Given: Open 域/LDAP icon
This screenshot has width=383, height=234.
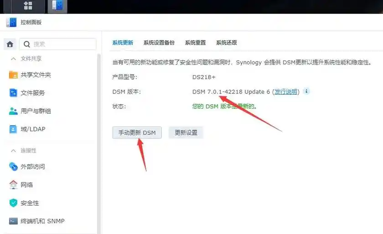Looking at the screenshot, I should (13, 129).
